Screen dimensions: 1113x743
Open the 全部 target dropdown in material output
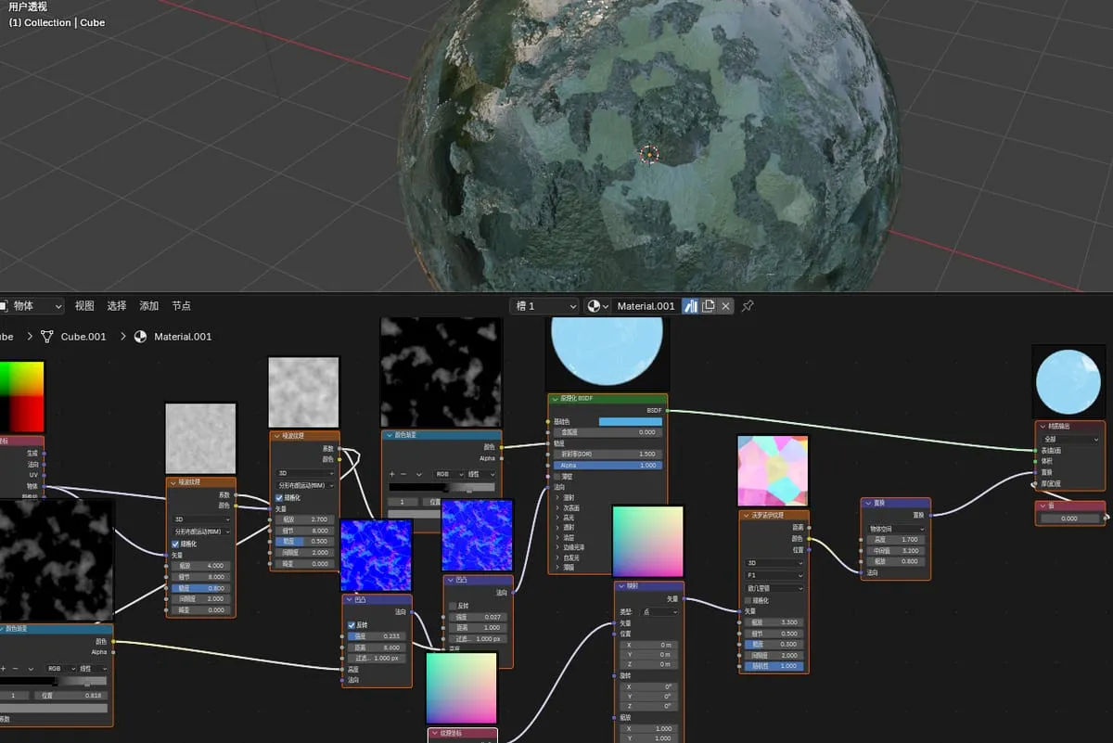click(x=1071, y=440)
